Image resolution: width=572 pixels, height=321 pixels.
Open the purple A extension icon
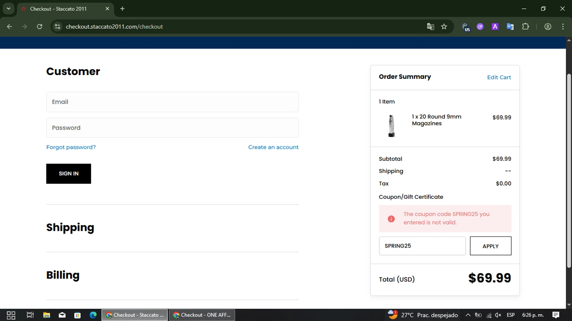pyautogui.click(x=495, y=27)
